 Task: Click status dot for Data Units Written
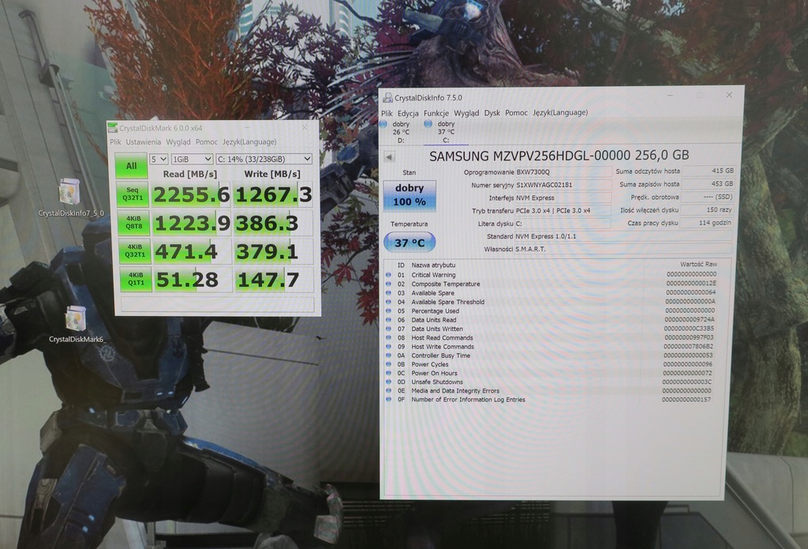[x=388, y=329]
